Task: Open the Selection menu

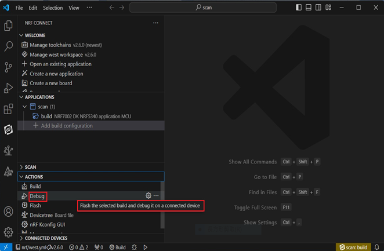Action: coord(53,8)
